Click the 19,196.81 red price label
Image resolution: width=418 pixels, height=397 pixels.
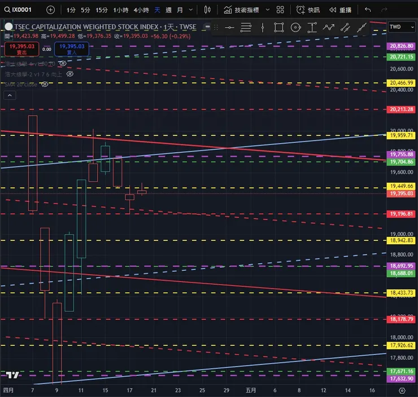(401, 214)
